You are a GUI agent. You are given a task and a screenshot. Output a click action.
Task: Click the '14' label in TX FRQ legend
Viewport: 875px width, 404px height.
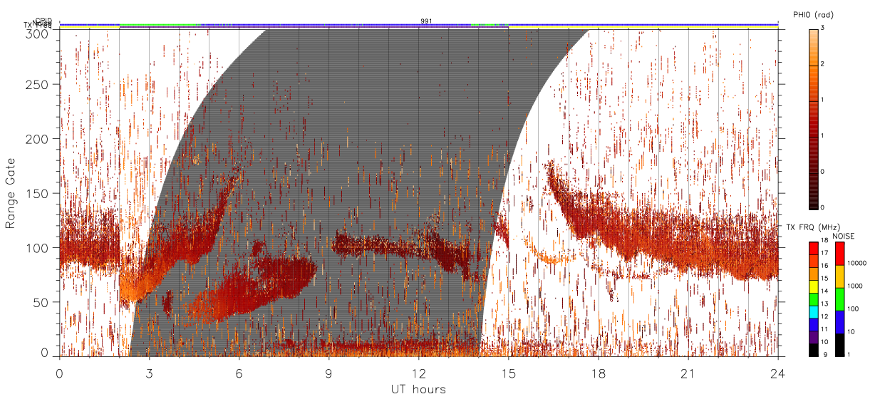coord(824,291)
